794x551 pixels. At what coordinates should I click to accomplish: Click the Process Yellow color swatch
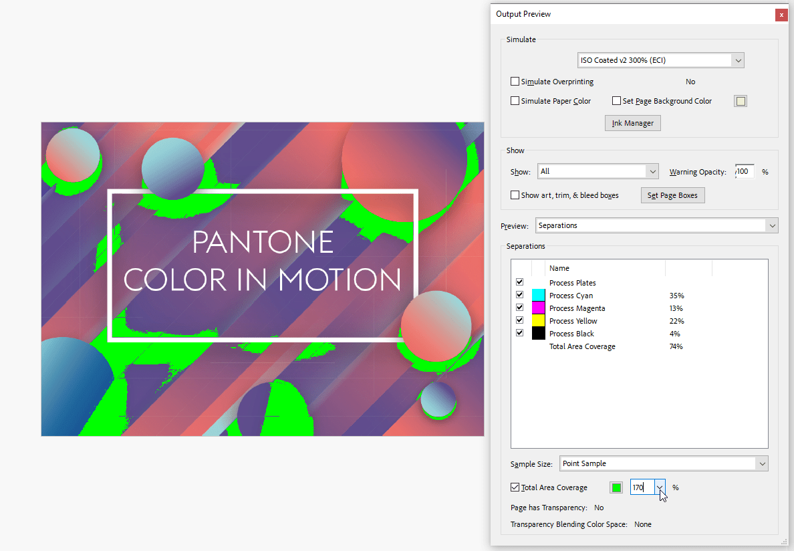(x=538, y=321)
